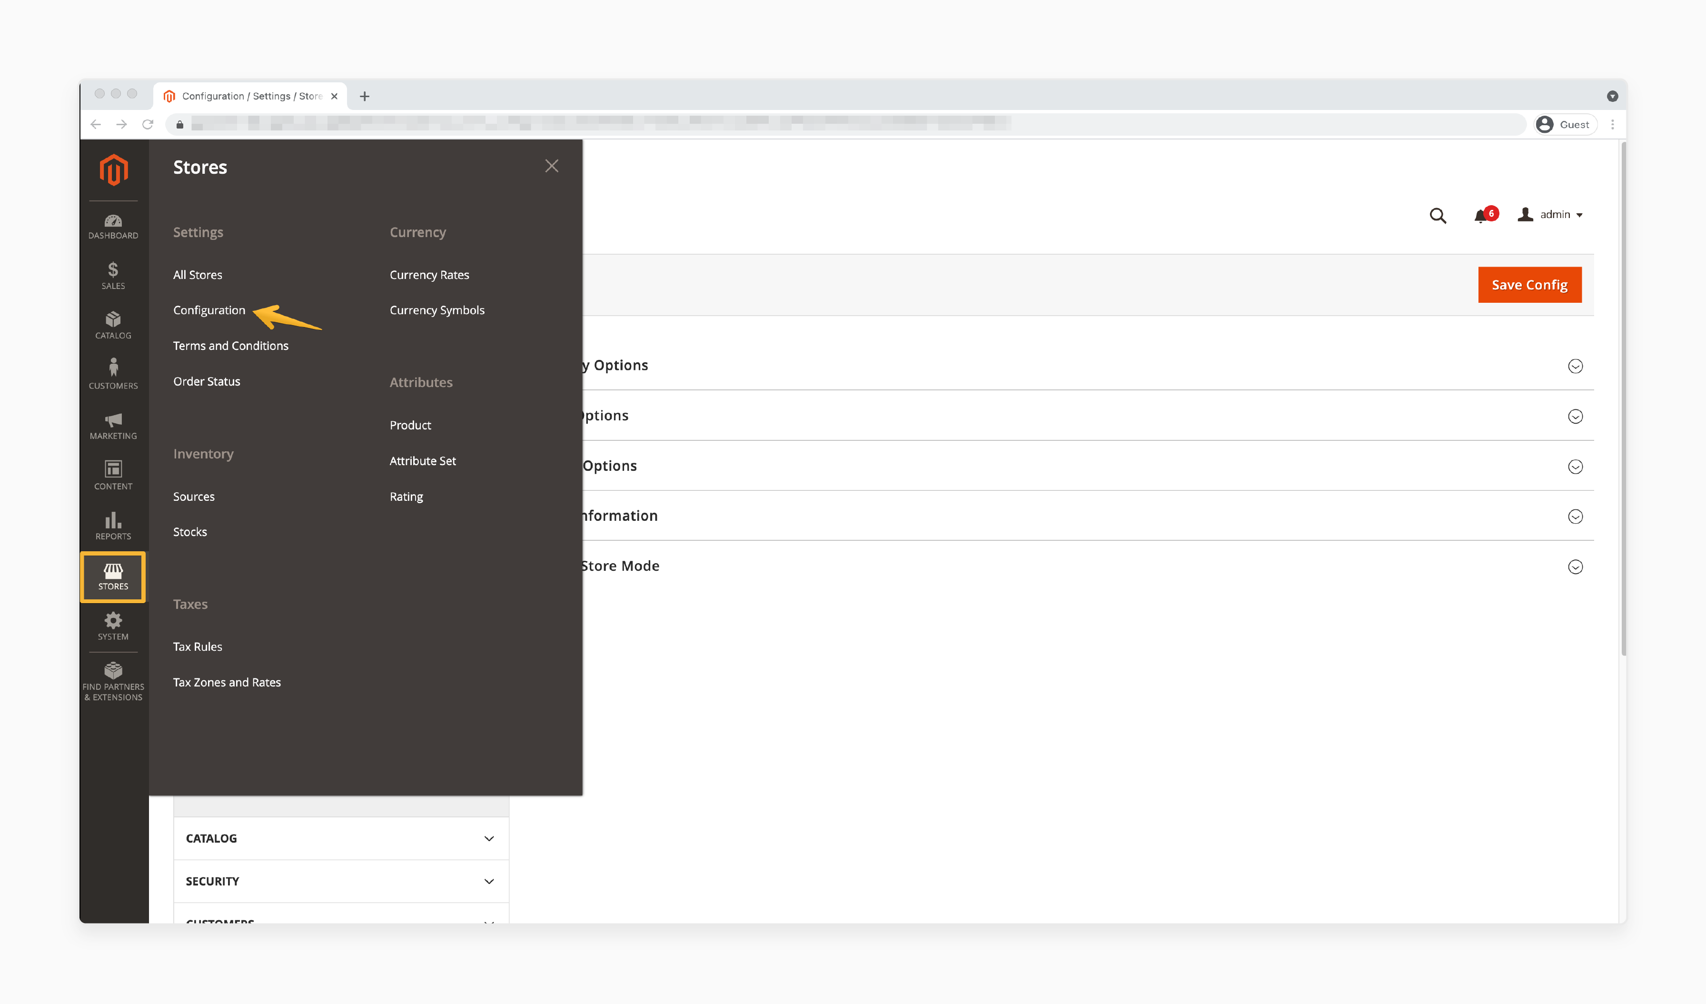
Task: Select the Configuration / Settings browser tab
Action: pyautogui.click(x=250, y=96)
